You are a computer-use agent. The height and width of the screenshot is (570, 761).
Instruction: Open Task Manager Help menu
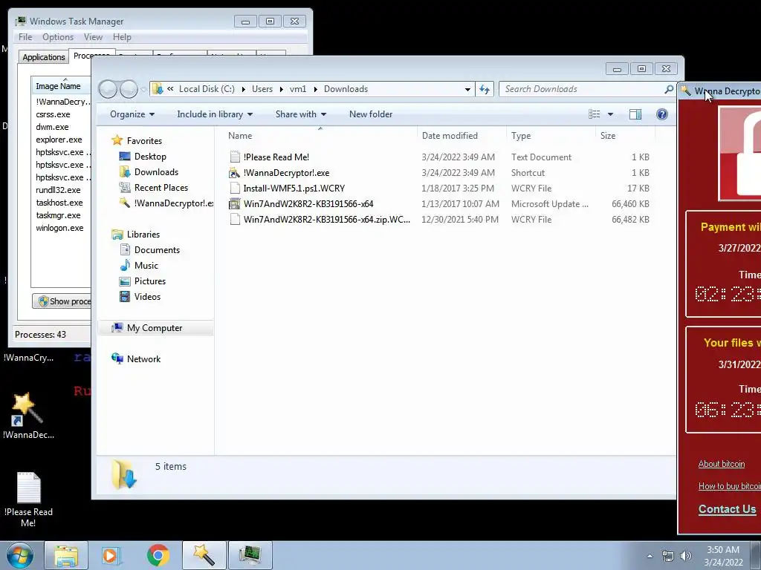pyautogui.click(x=122, y=37)
